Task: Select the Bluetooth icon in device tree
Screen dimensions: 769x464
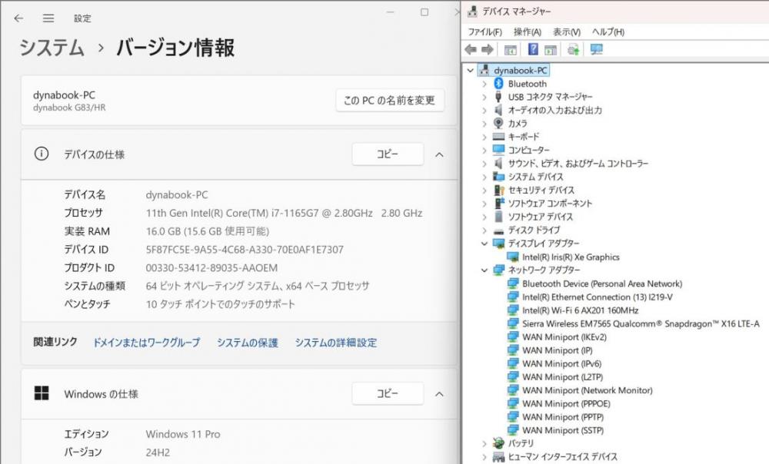Action: point(499,84)
